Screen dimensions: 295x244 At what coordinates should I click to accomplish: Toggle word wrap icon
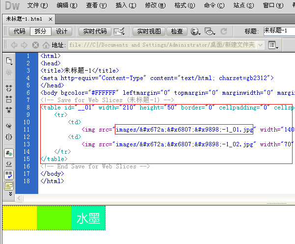click(9, 175)
